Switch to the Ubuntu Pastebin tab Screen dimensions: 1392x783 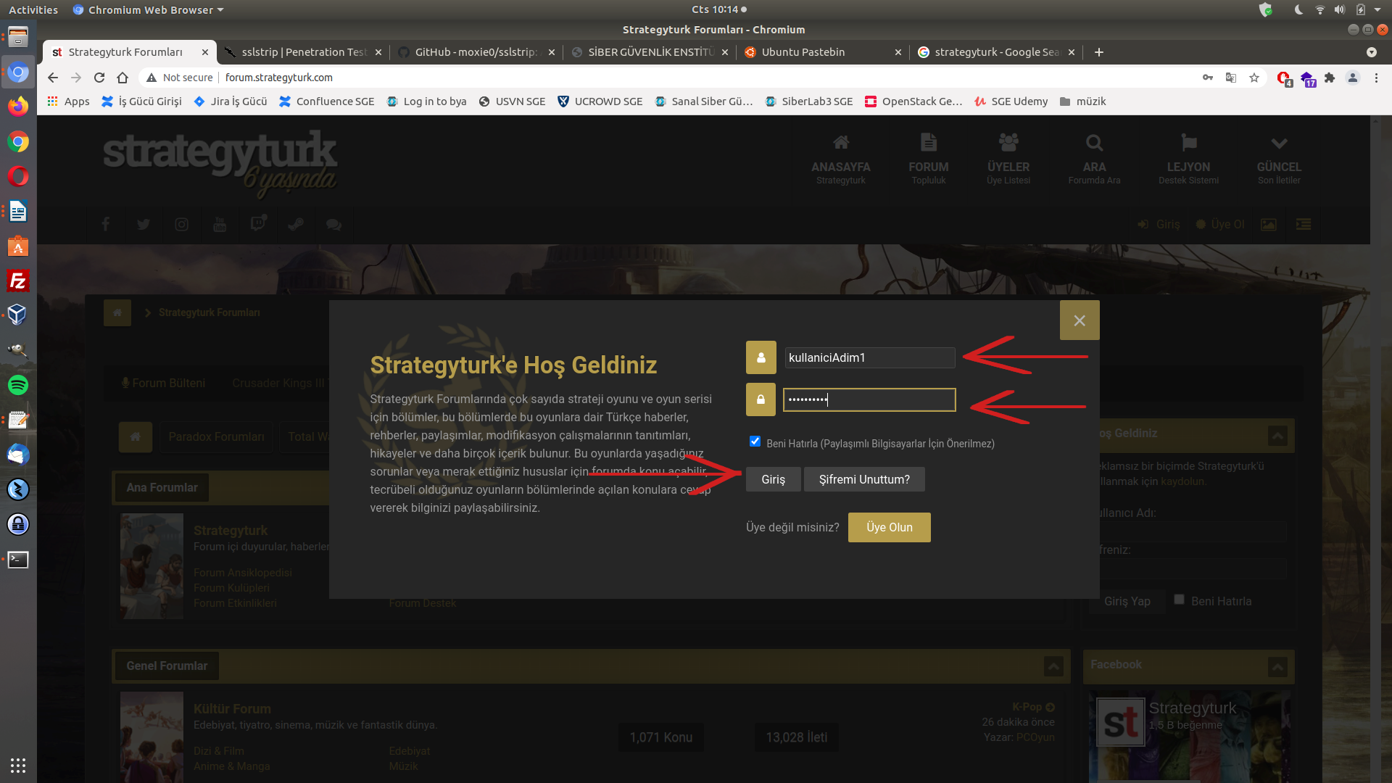[x=823, y=52]
